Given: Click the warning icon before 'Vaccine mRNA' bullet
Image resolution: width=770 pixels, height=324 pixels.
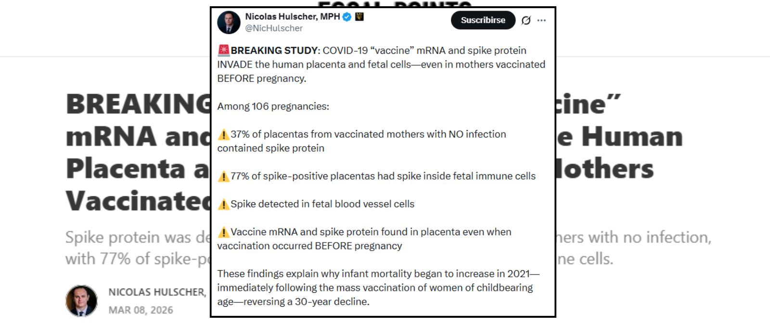Looking at the screenshot, I should (223, 232).
